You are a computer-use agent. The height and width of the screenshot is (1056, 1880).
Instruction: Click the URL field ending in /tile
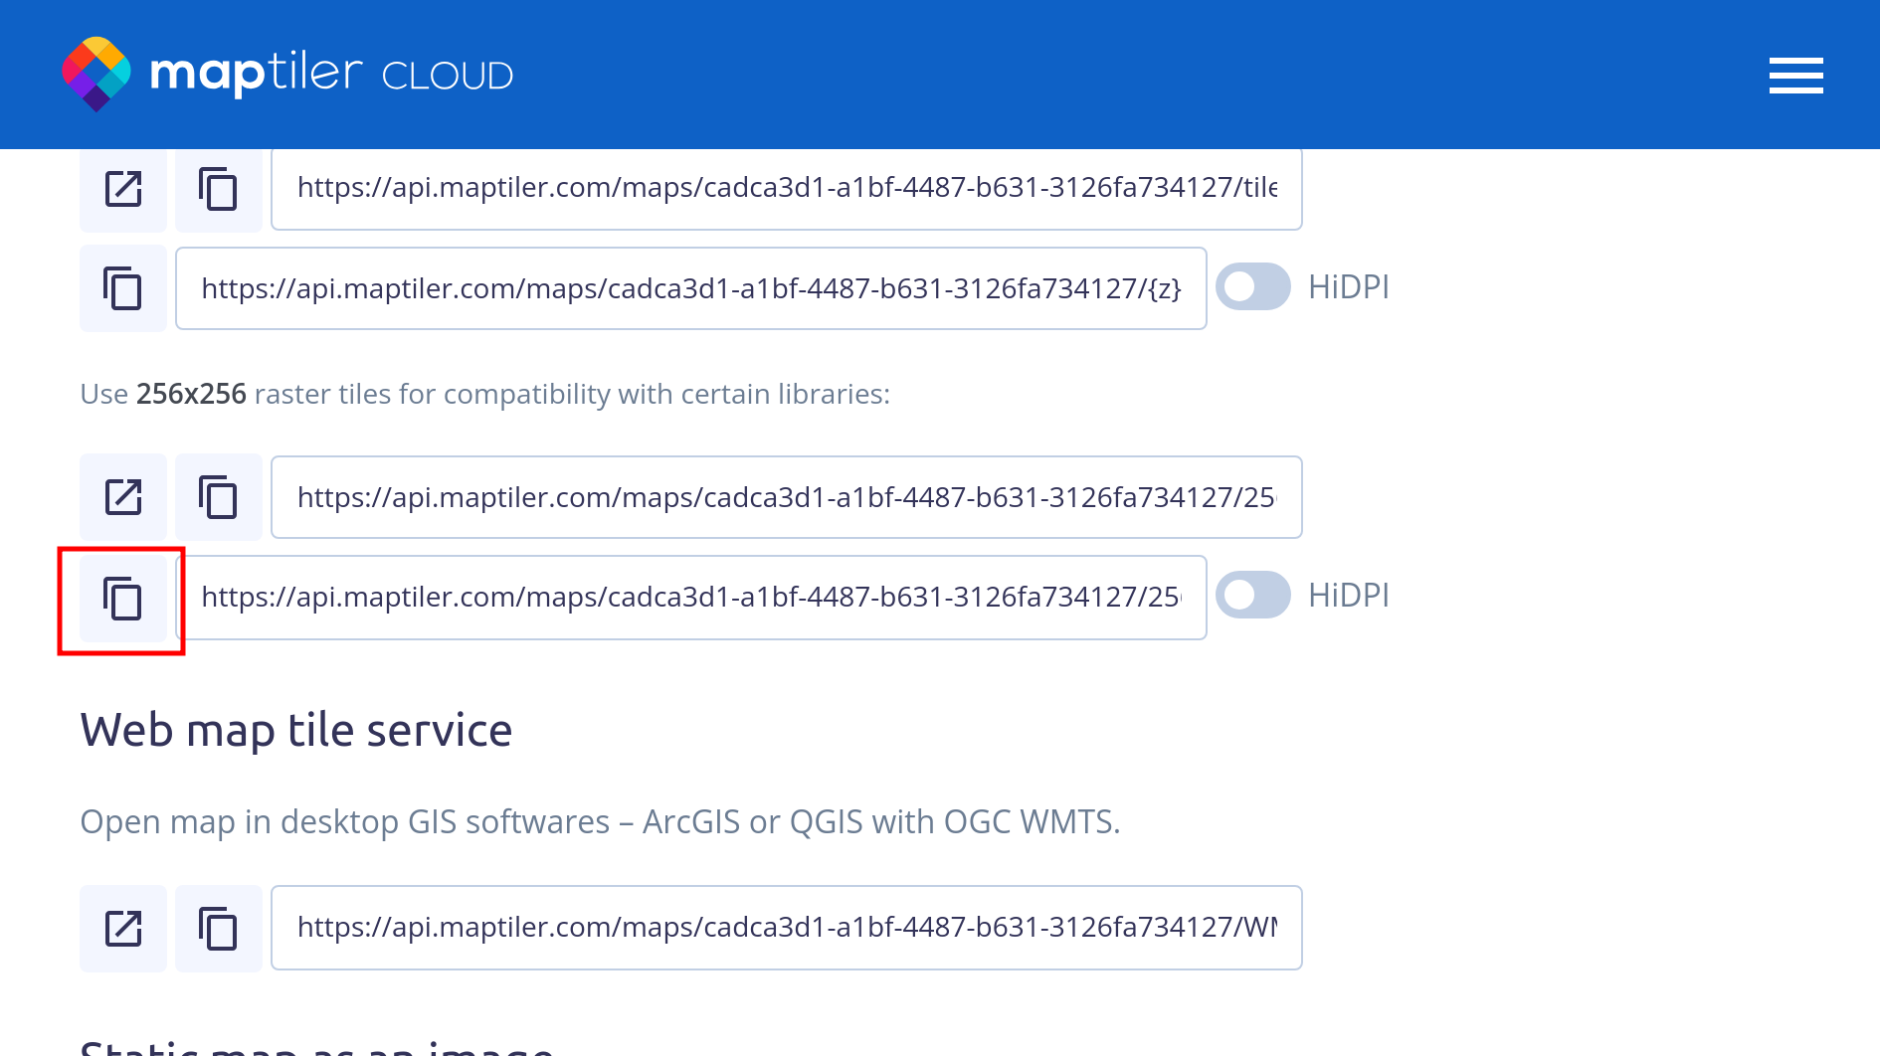[786, 189]
